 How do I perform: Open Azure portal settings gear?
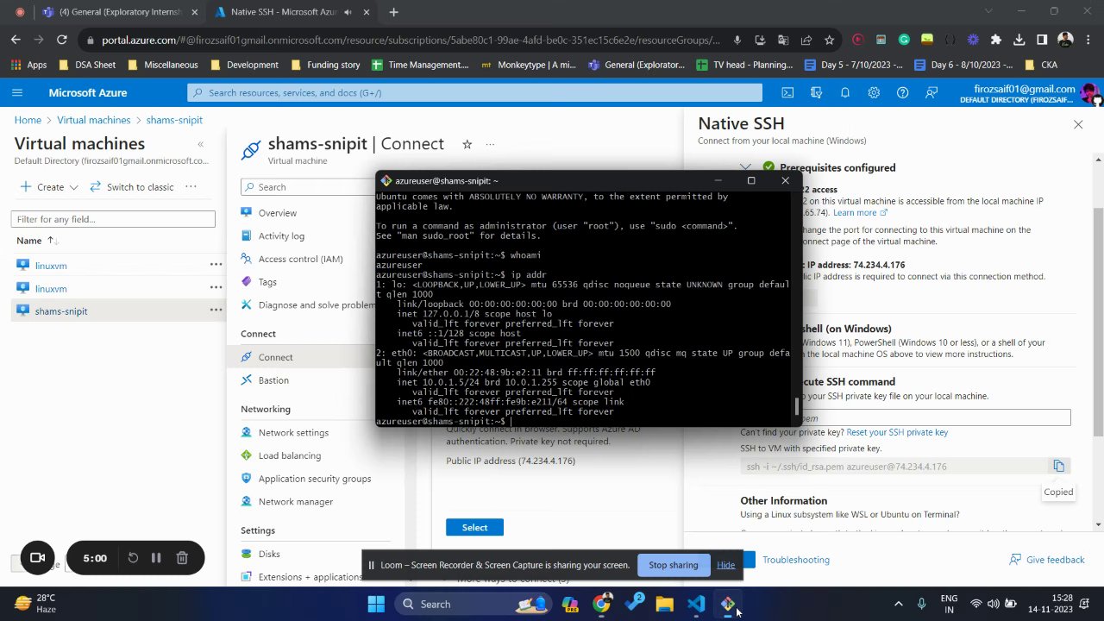874,92
